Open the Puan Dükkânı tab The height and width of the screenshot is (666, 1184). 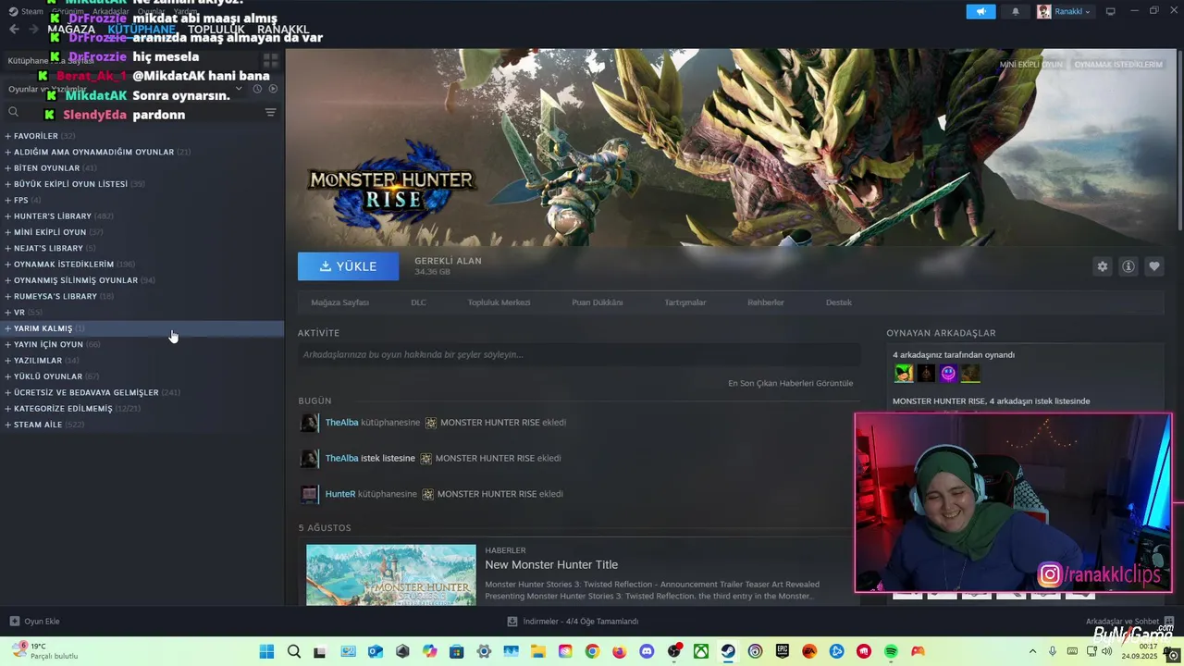[x=598, y=302]
